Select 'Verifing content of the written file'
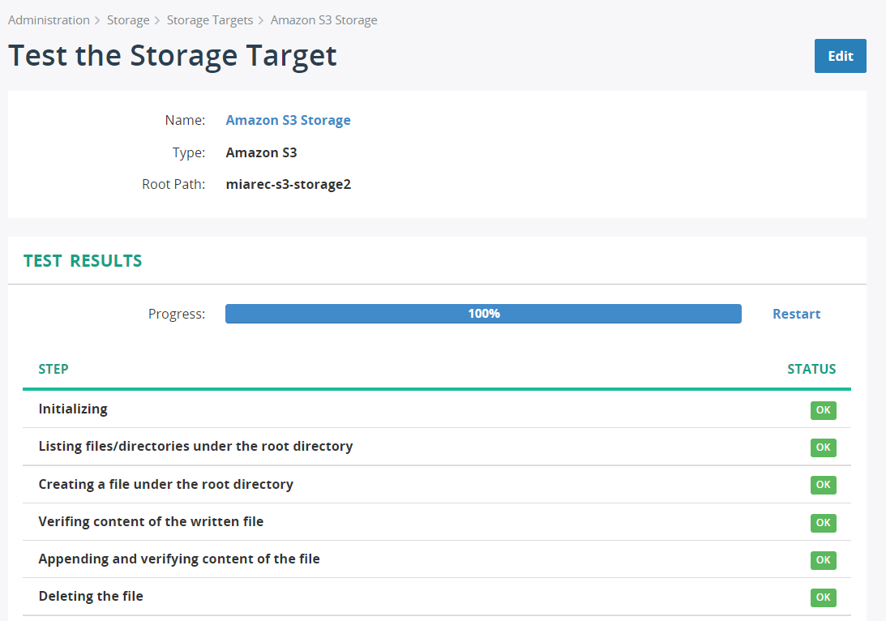This screenshot has height=621, width=886. click(151, 521)
